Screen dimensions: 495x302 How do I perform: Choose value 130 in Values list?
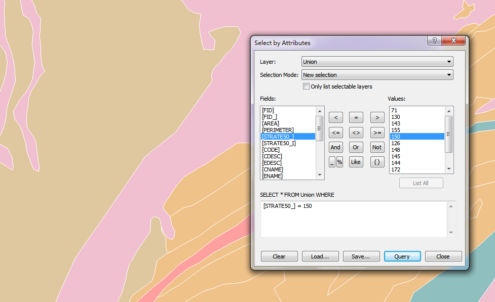(417, 117)
